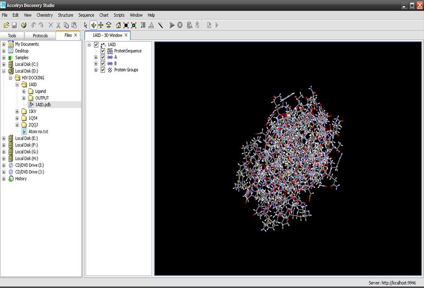
Task: Open the Chemistry menu
Action: click(44, 15)
